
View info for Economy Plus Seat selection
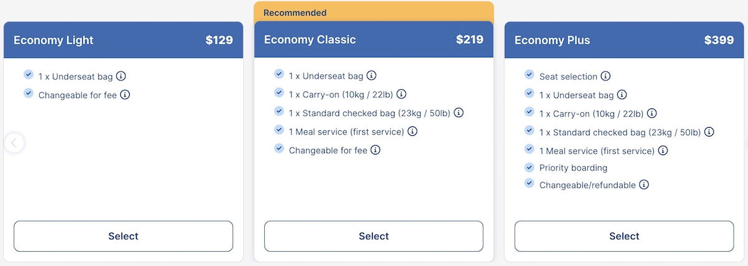point(605,76)
